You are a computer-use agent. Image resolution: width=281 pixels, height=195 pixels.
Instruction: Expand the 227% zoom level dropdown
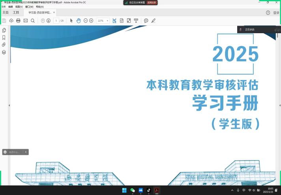pos(108,21)
